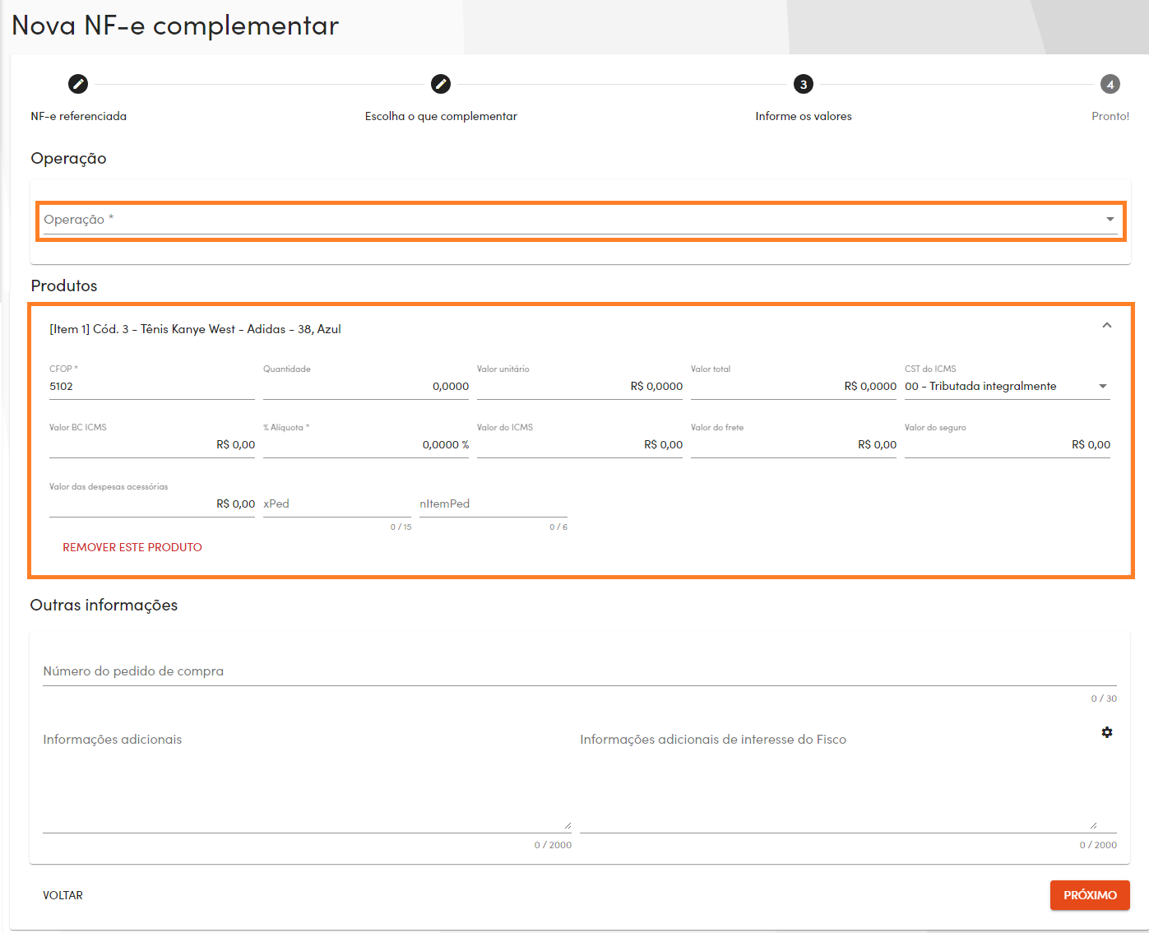
Task: Click step 3 Informe os valores circle
Action: point(804,84)
